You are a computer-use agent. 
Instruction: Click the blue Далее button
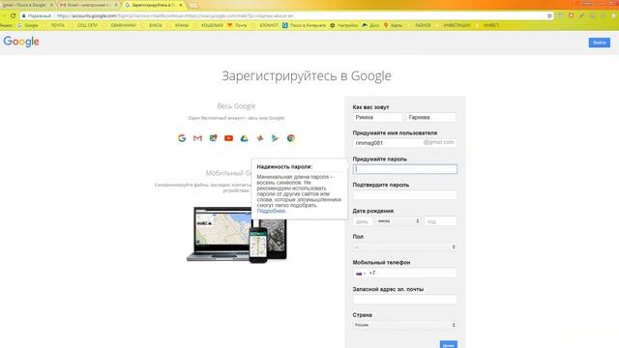(449, 345)
